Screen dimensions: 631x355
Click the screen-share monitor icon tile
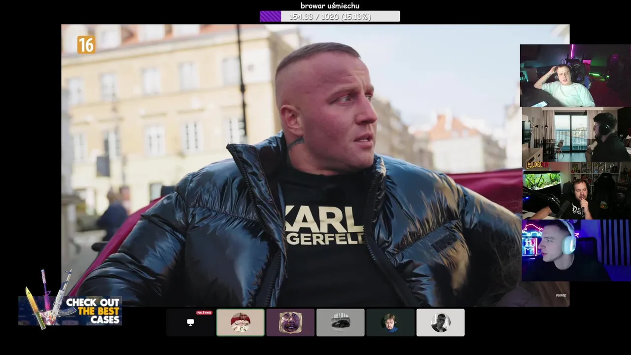190,322
